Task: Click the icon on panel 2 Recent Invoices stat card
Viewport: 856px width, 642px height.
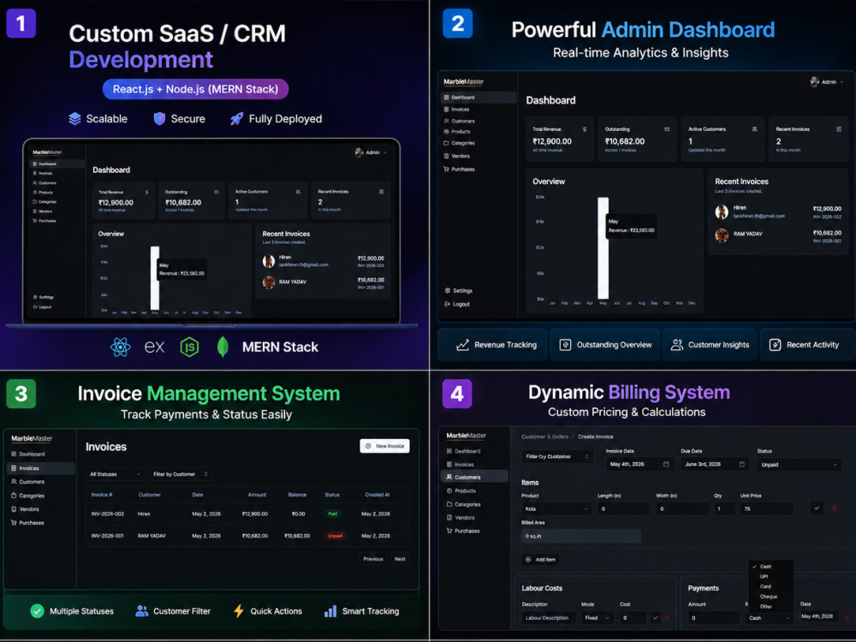Action: pos(839,129)
